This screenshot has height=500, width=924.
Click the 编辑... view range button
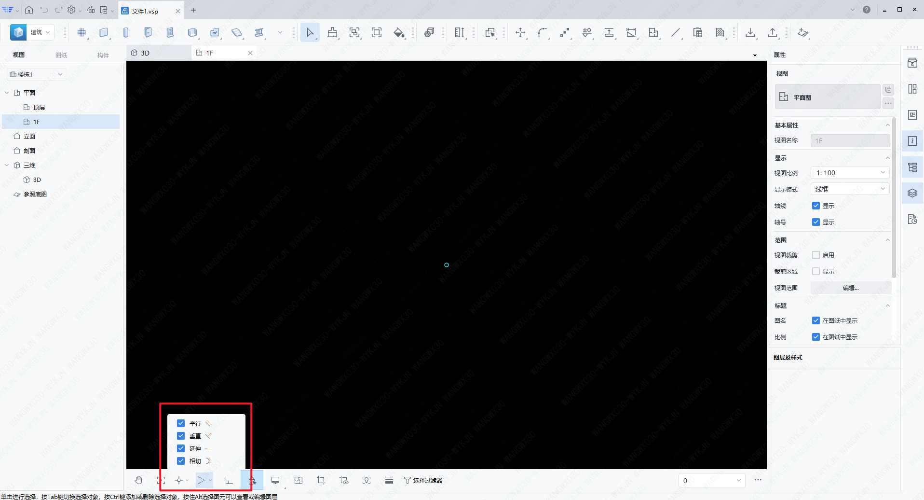850,288
